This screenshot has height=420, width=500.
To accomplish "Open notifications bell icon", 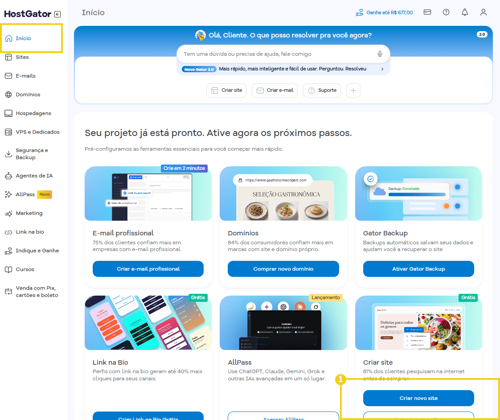I will point(465,12).
